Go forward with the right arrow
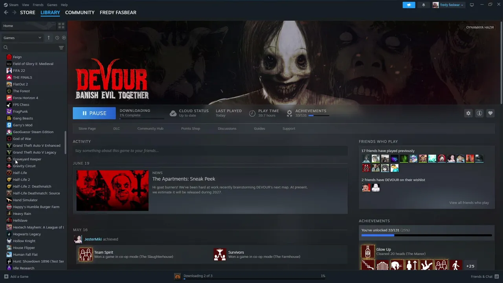Screen dimensions: 503x283 [x=15, y=13]
